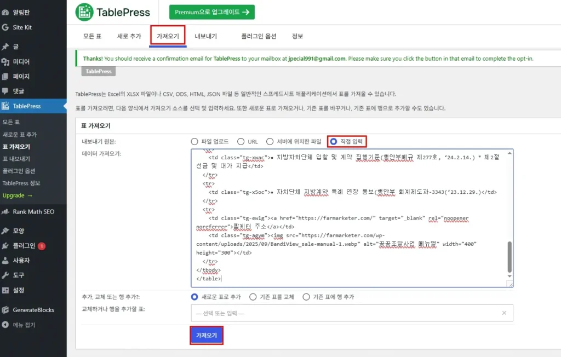Click the Rank Math SEO icon
This screenshot has height=357, width=561.
coord(5,212)
